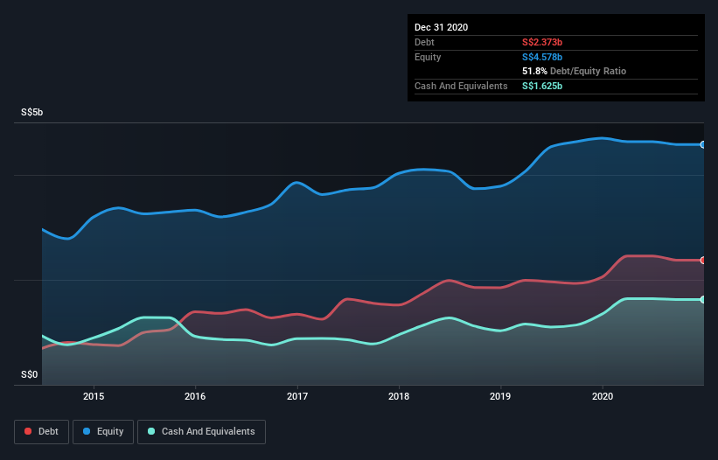Click the 51.8% Debt/Equity Ratio text
Viewport: 718px width, 460px height.
pos(575,71)
